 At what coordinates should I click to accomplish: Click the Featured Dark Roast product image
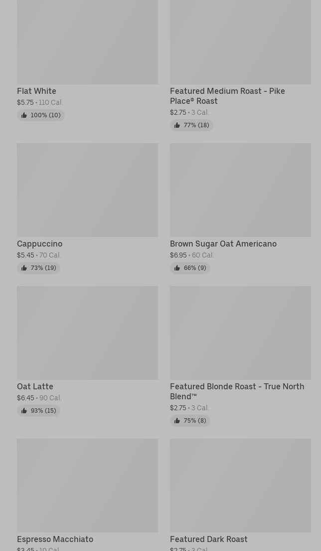[240, 486]
